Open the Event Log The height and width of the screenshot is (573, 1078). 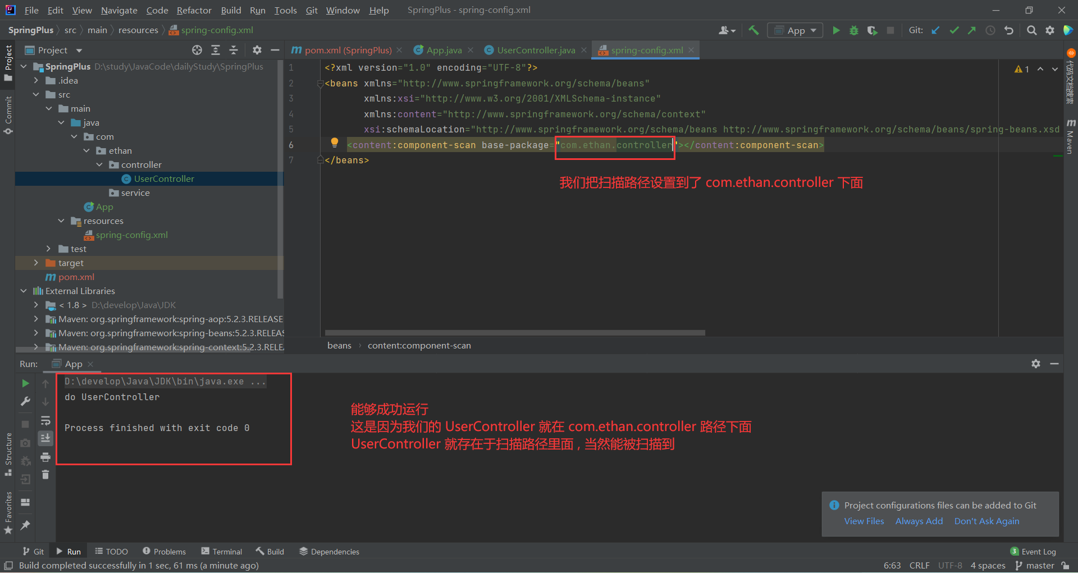pyautogui.click(x=1033, y=552)
